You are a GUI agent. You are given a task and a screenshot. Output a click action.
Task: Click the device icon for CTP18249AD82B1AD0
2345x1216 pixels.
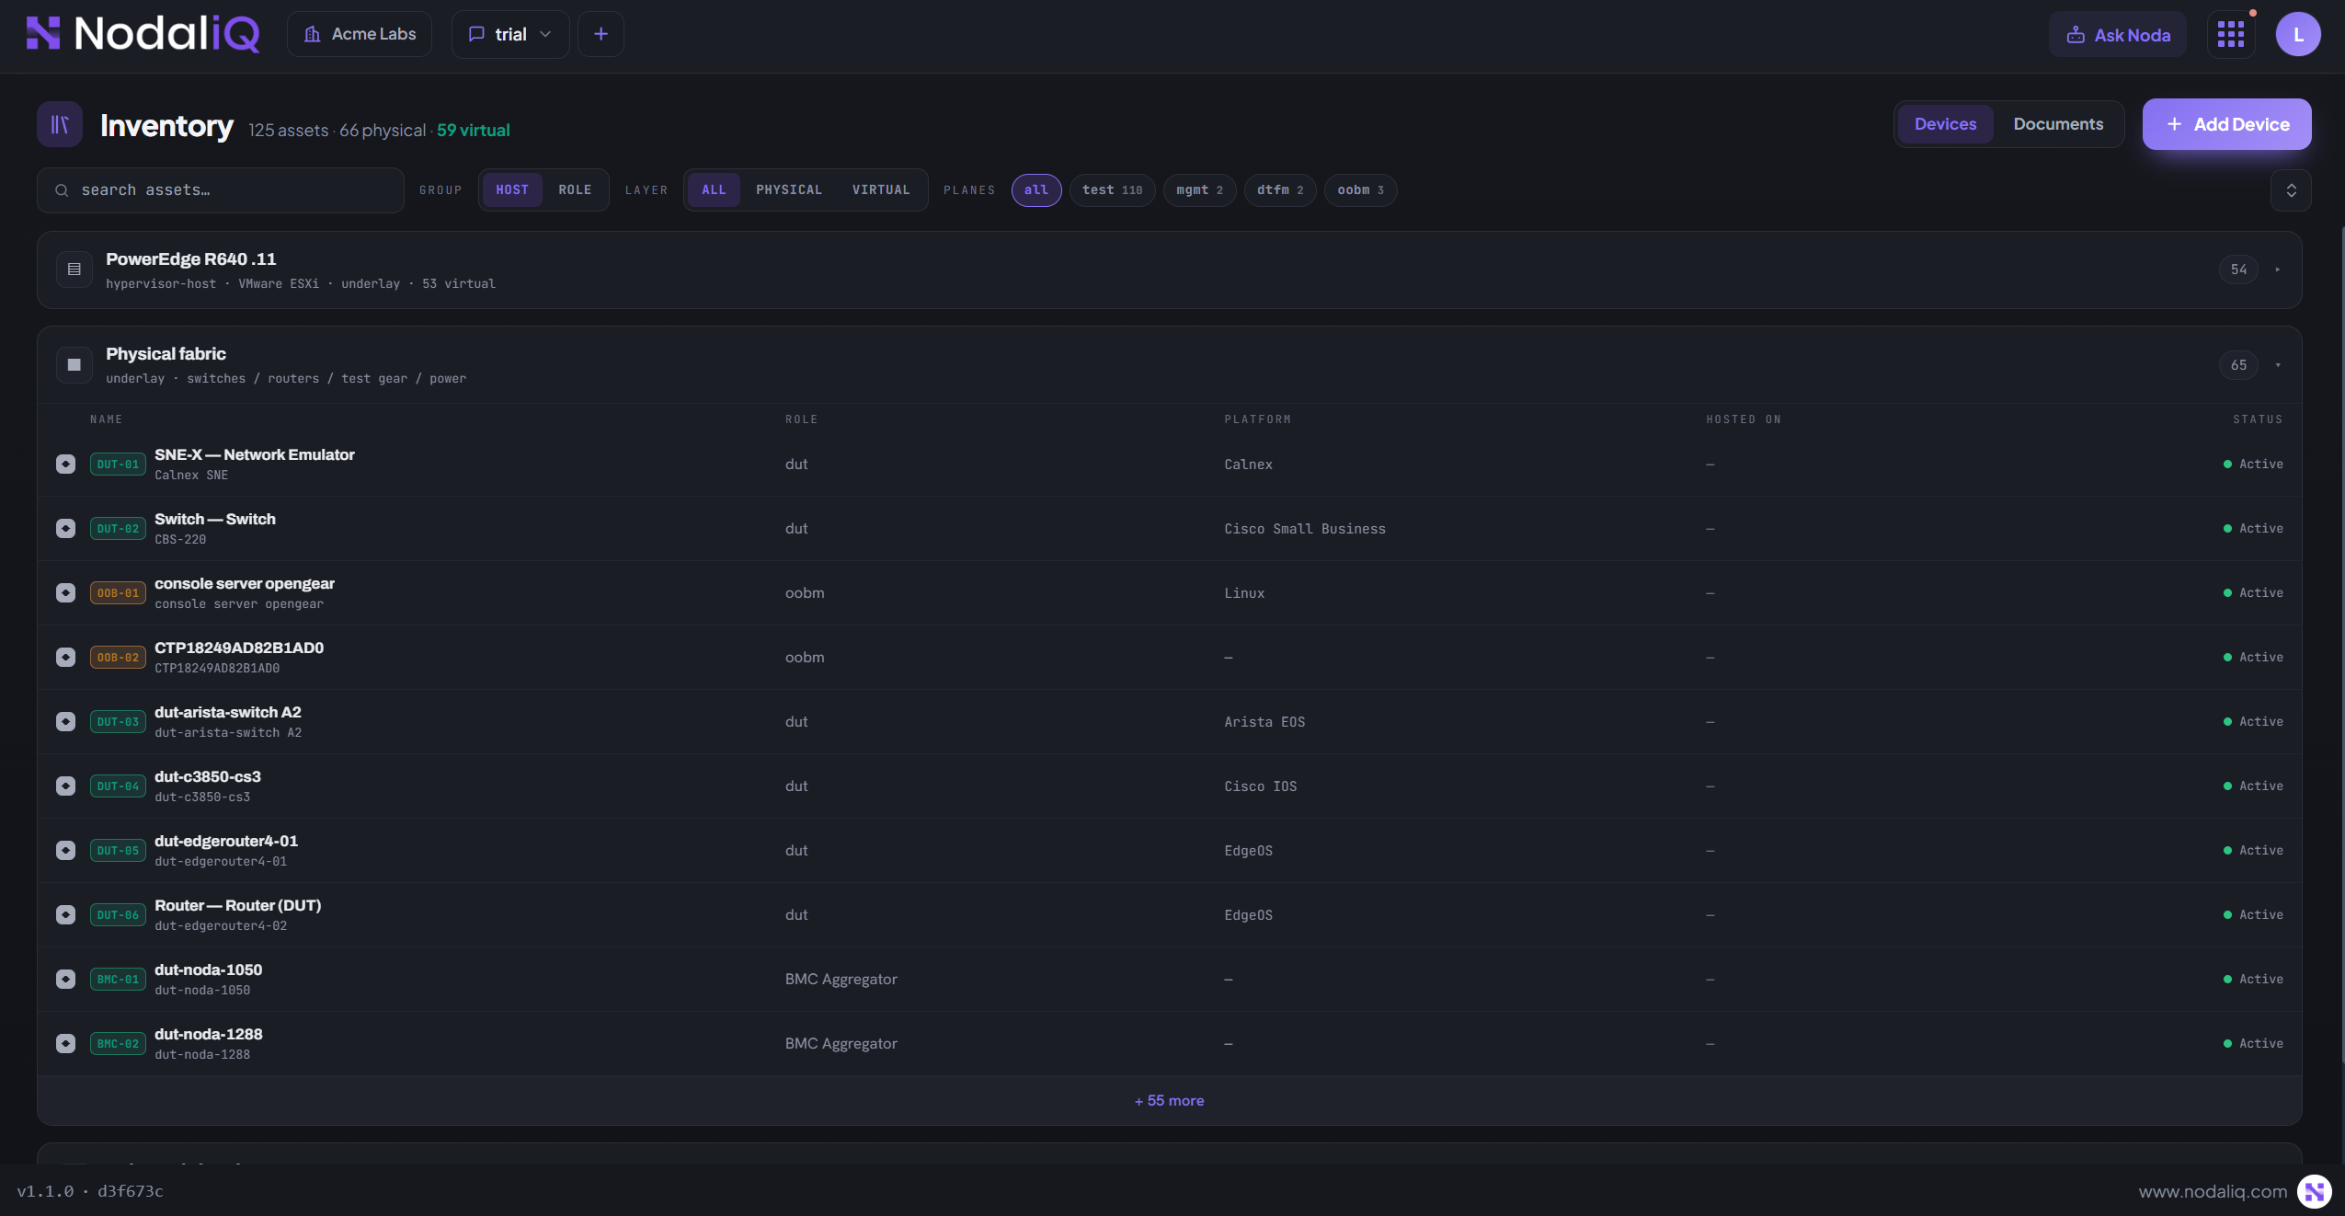(x=65, y=658)
